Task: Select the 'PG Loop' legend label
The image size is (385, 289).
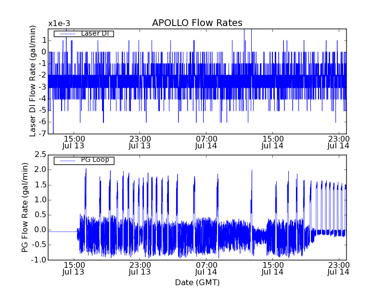Action: point(94,160)
